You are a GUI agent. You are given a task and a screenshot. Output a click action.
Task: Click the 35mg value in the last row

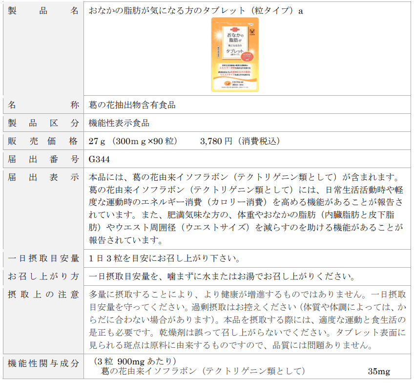click(x=379, y=372)
